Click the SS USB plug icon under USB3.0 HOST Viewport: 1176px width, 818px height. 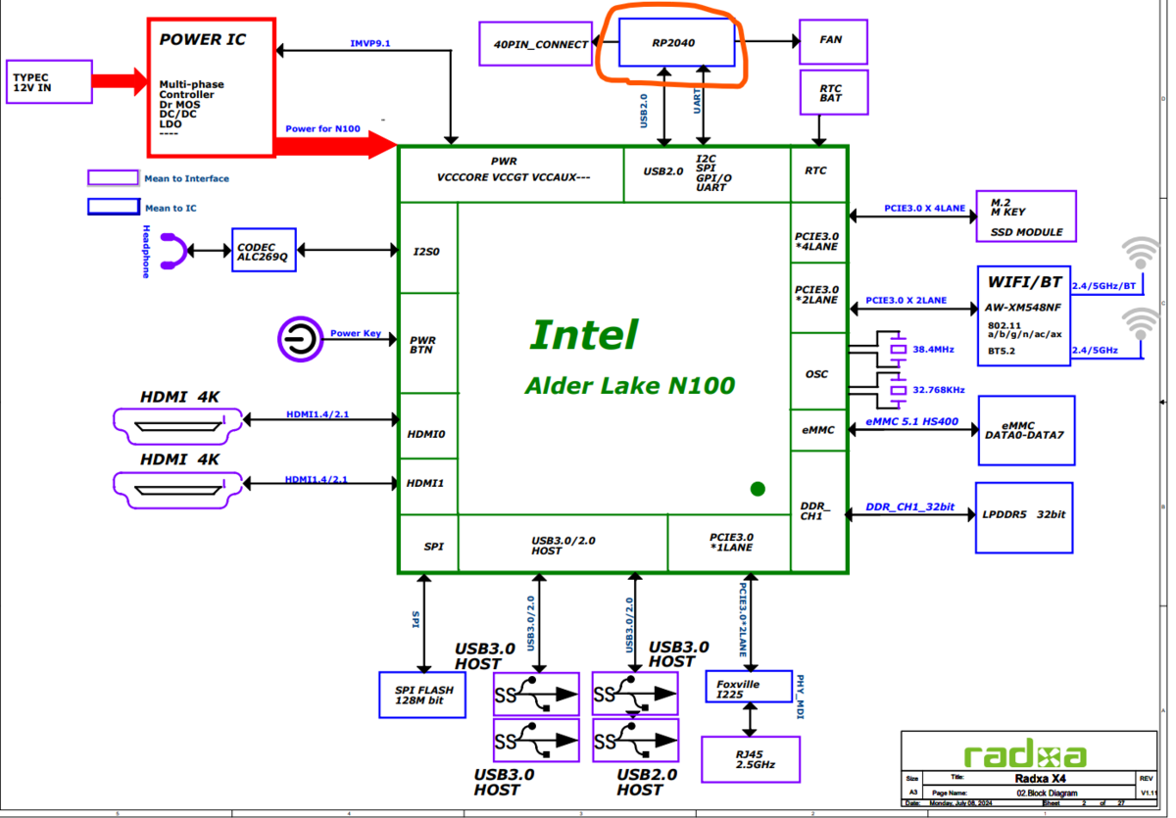tap(535, 693)
